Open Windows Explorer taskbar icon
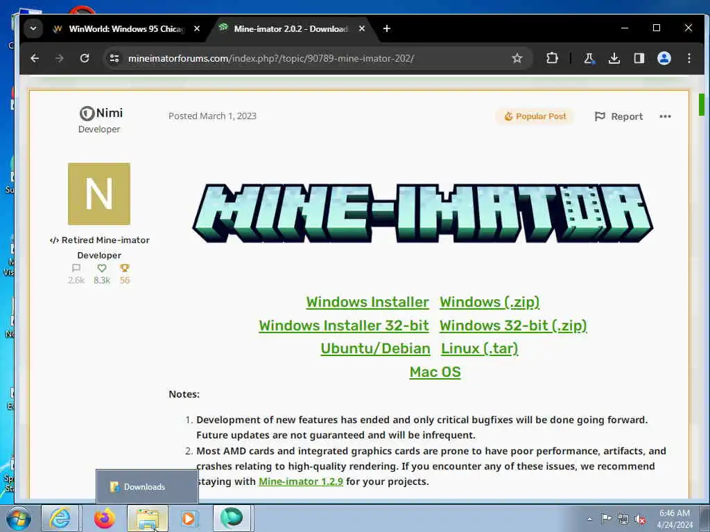710x532 pixels. click(148, 518)
